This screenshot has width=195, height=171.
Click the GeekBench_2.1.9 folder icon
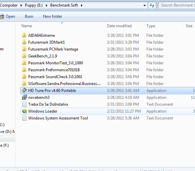tap(24, 56)
